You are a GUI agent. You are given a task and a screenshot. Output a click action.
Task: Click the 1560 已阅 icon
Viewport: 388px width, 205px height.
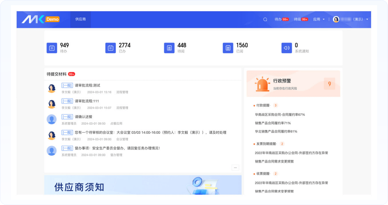228,48
